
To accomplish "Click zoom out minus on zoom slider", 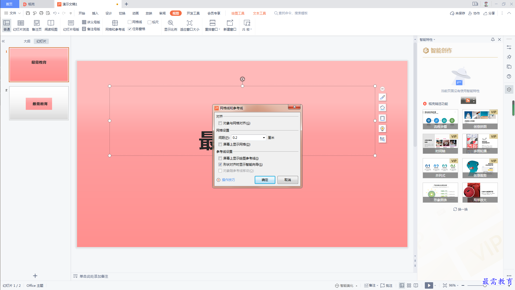I will pyautogui.click(x=463, y=285).
